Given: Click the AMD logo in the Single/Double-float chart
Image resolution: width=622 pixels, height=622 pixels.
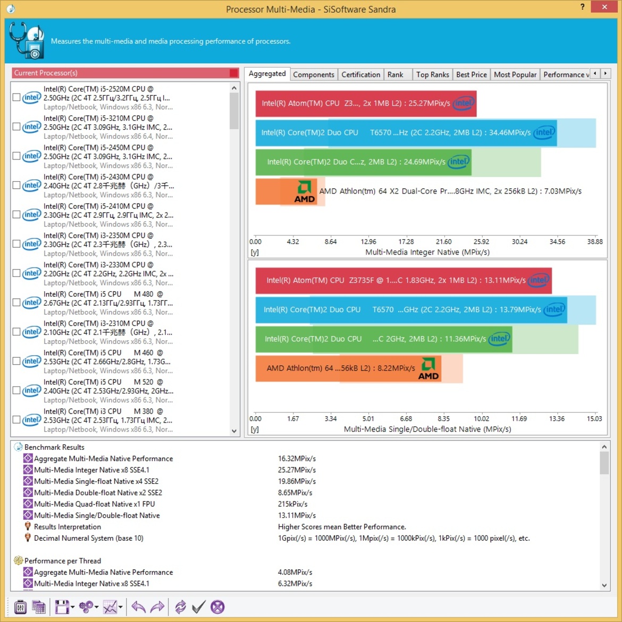Looking at the screenshot, I should click(x=428, y=369).
